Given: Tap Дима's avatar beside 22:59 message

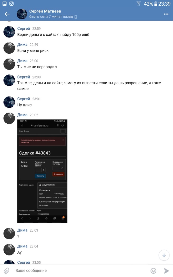Looking at the screenshot, I should (9, 48).
